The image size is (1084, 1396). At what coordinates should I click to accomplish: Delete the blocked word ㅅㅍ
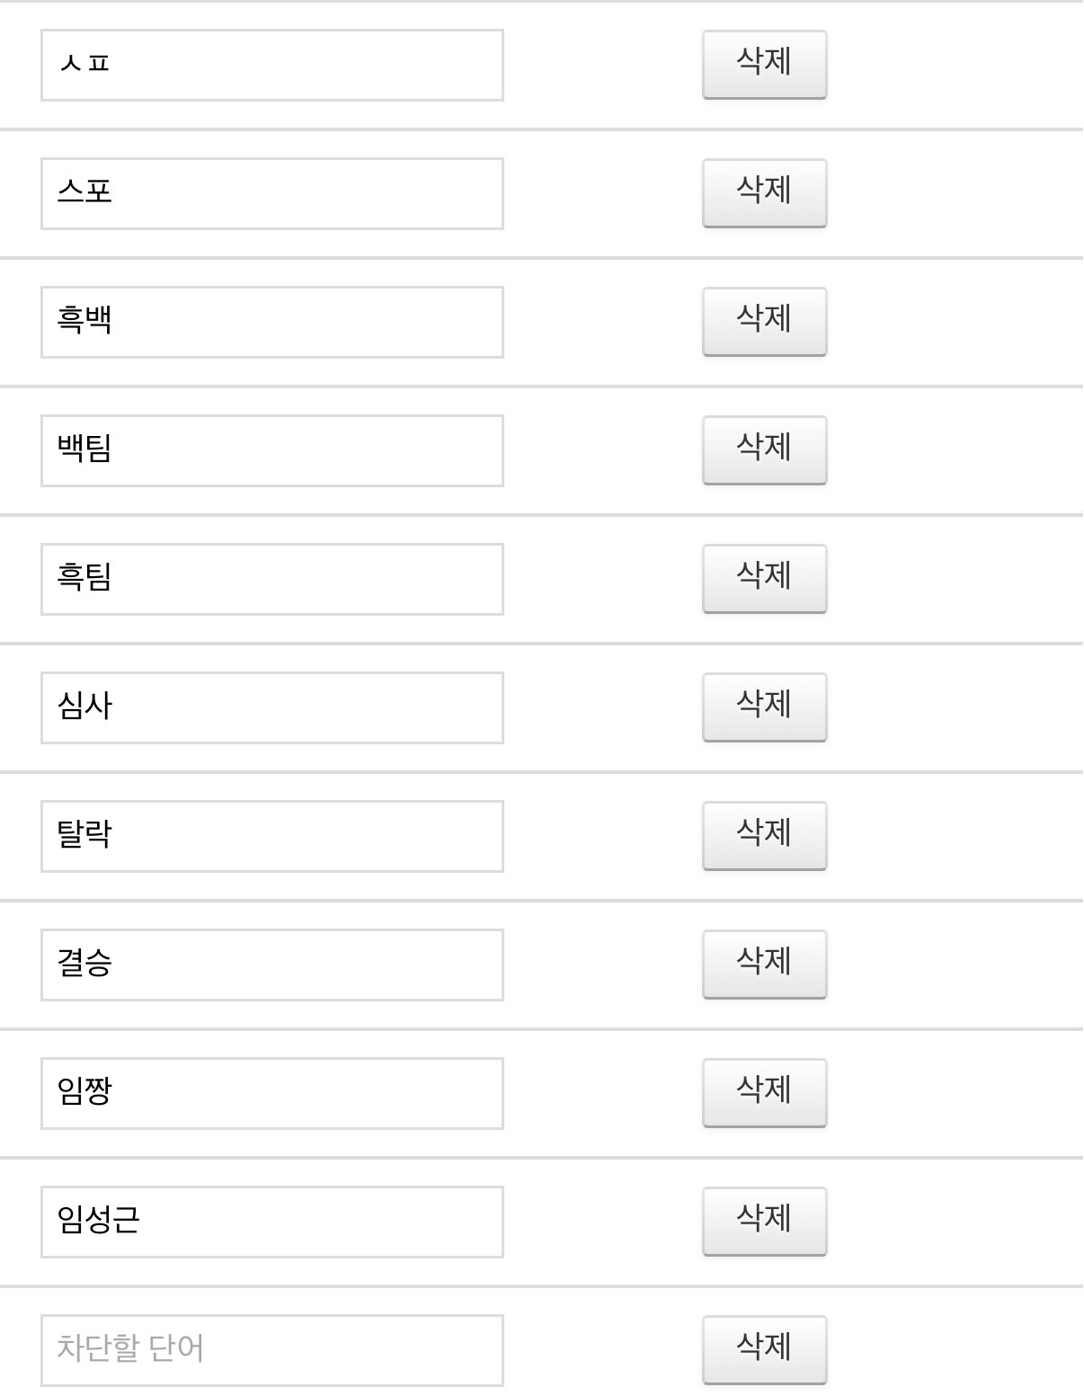pos(764,65)
